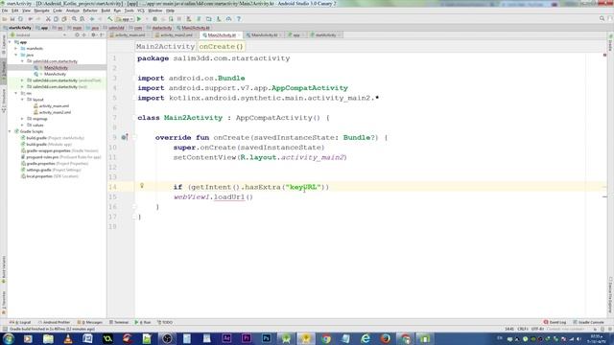Image resolution: width=614 pixels, height=345 pixels.
Task: Open Photoshop from the Windows taskbar
Action: [267, 338]
